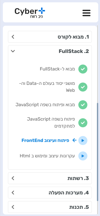The image size is (100, 216).
Task: Expand section 3 רשתות chevron
Action: (x=13, y=178)
